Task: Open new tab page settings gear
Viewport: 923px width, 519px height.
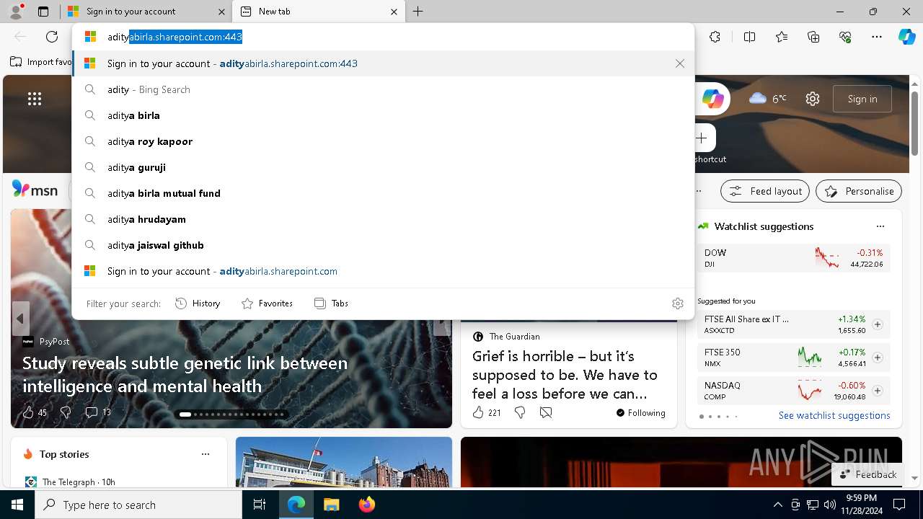Action: 813,99
